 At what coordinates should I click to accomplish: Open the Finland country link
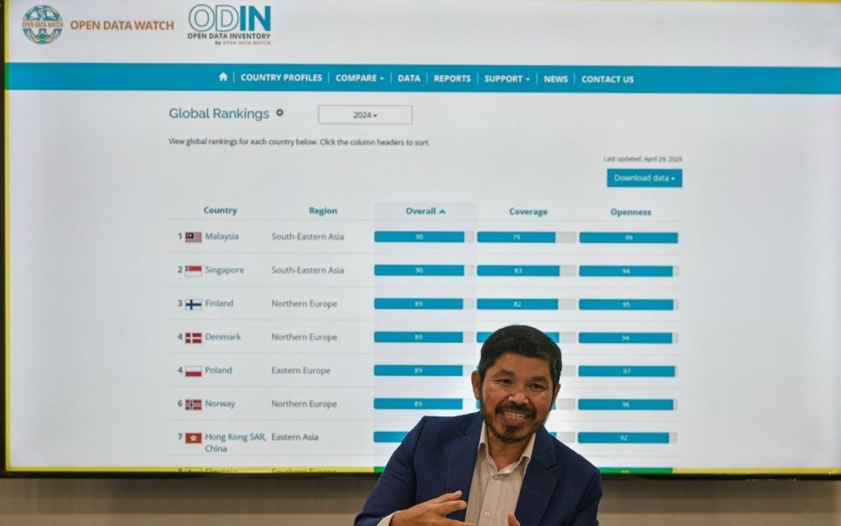[219, 303]
